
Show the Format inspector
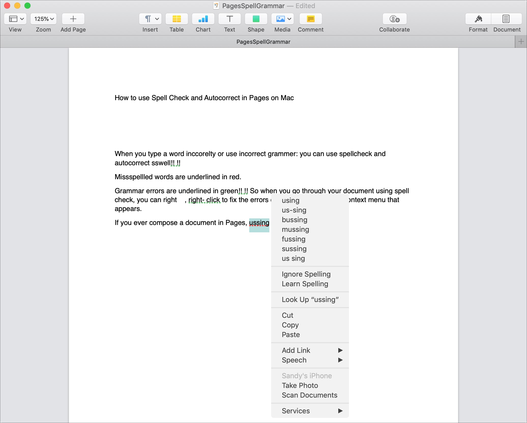(x=478, y=19)
